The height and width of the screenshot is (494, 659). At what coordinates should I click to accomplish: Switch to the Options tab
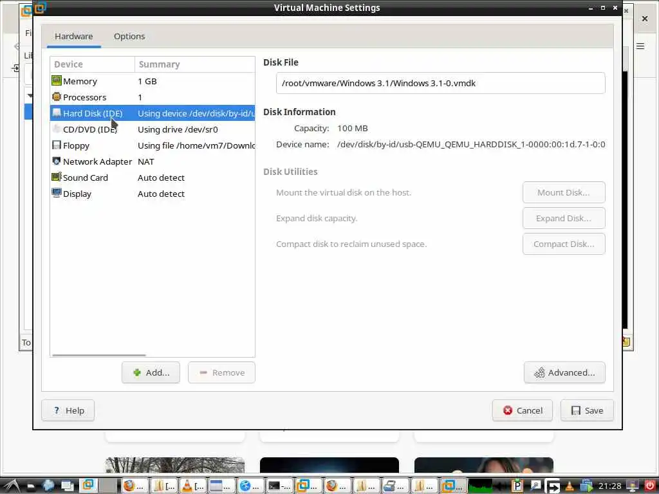(x=129, y=36)
